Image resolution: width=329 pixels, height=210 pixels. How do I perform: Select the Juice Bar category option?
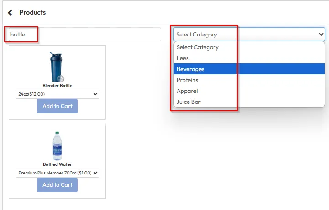point(188,102)
